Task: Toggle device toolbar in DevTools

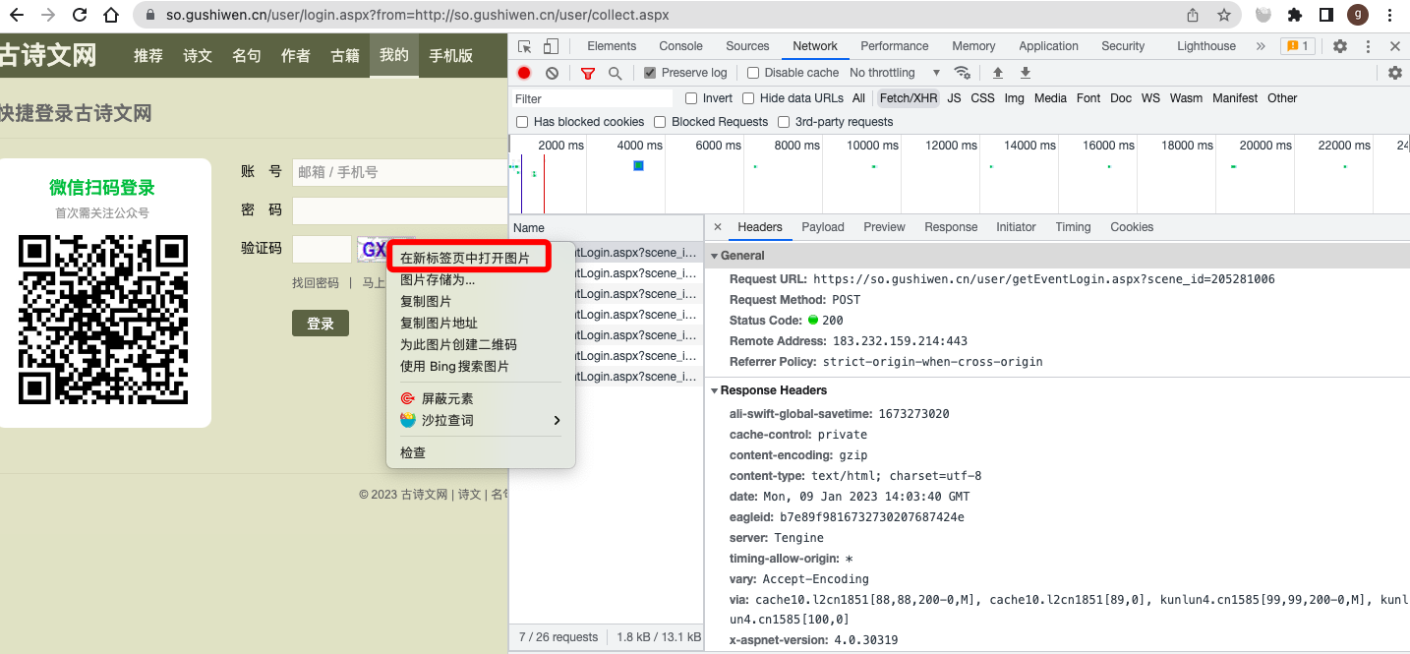Action: (x=551, y=46)
